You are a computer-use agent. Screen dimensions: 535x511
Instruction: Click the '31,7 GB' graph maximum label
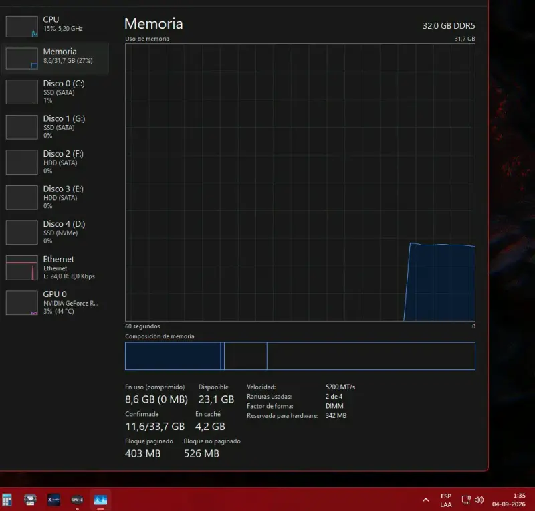465,39
